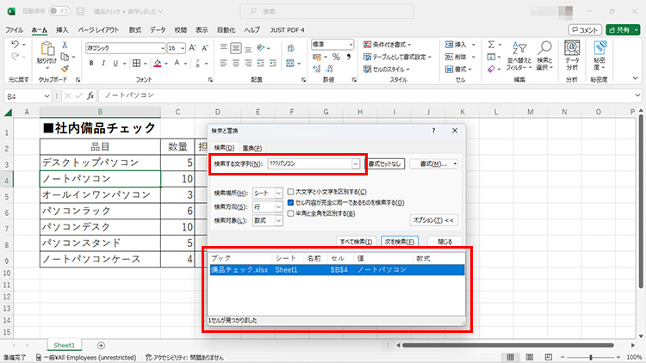The height and width of the screenshot is (363, 646).
Task: Expand the 検索方向 dropdown showing 行
Action: pyautogui.click(x=265, y=206)
